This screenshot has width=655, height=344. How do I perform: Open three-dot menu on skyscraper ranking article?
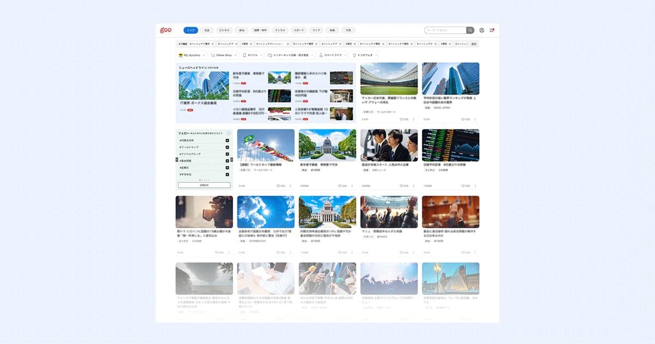(x=475, y=119)
